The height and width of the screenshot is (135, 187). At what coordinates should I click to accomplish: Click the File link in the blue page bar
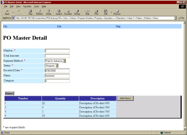pyautogui.click(x=5, y=26)
